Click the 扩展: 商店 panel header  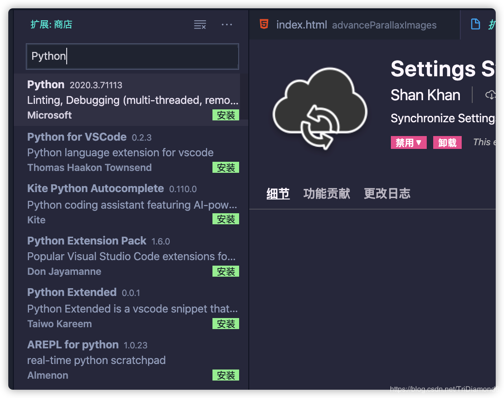[52, 24]
